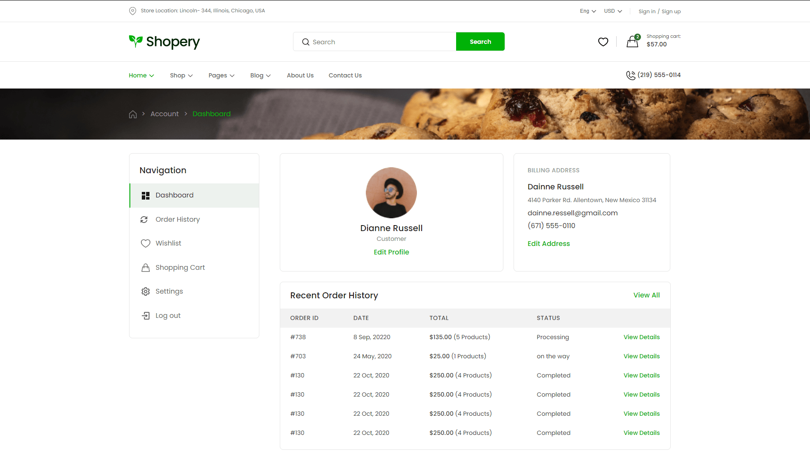Screen dimensions: 810x460
Task: Click the Order History refresh icon
Action: coord(144,220)
